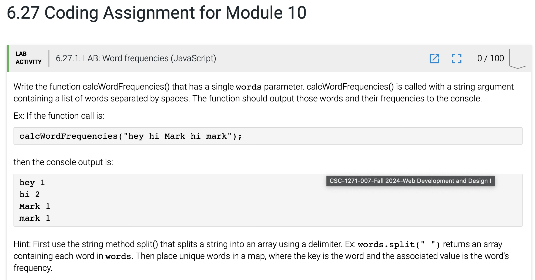Click the green LAB ACTIVITY indicator bar

click(8, 59)
